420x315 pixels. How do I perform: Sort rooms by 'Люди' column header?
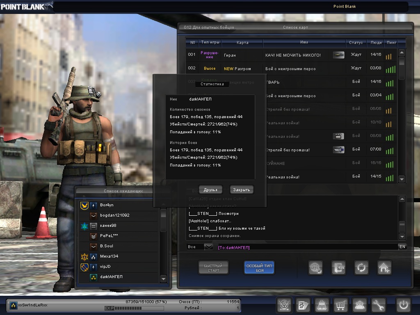(376, 42)
